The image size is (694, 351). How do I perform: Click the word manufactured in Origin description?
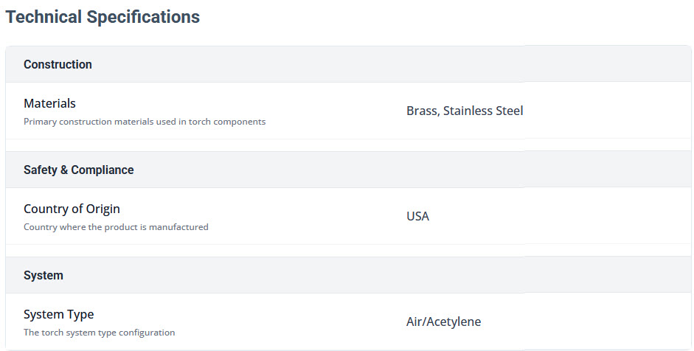[181, 227]
